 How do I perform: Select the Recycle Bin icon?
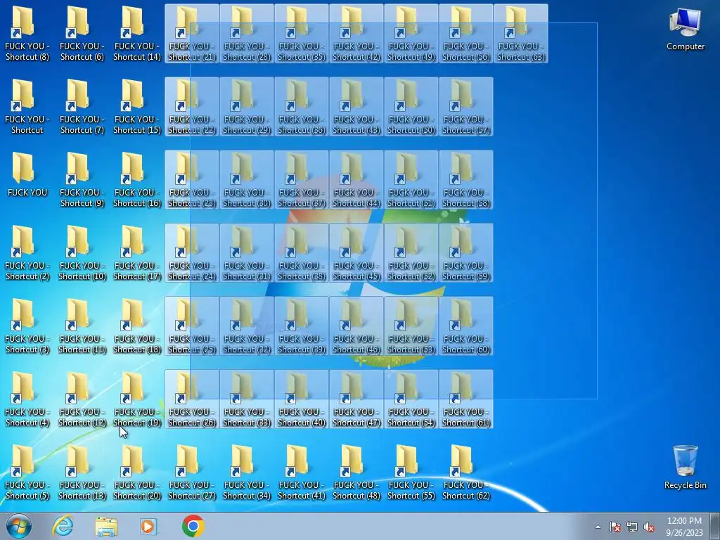coord(685,467)
